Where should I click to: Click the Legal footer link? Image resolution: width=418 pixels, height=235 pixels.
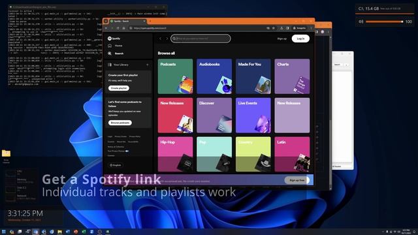110,136
